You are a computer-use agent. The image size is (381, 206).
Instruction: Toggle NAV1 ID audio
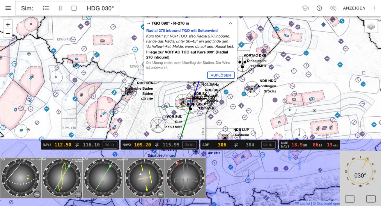click(110, 145)
